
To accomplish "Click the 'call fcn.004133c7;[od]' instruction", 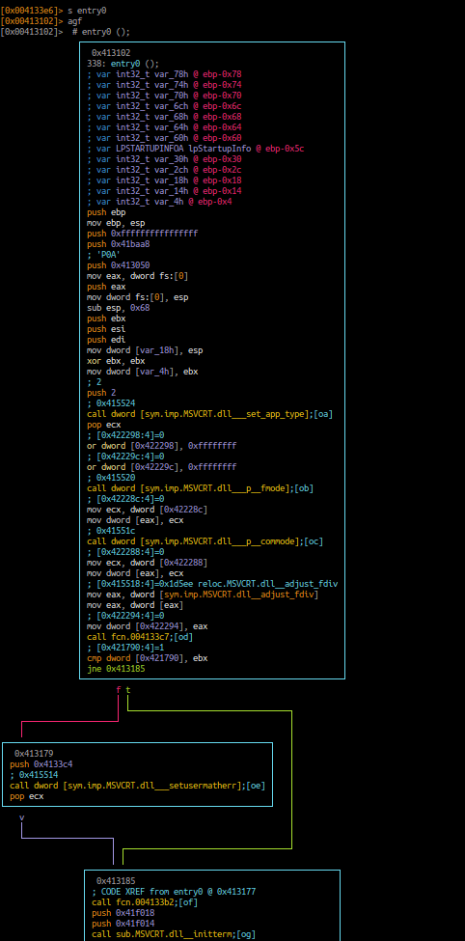I will [x=140, y=637].
